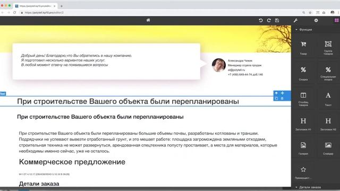
Task: Select the polytell browser tab
Action: 35,6
